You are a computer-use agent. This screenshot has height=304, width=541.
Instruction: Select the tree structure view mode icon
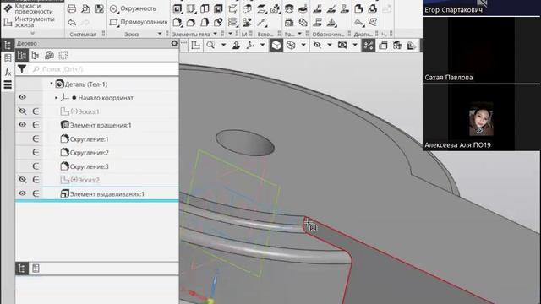tap(22, 55)
